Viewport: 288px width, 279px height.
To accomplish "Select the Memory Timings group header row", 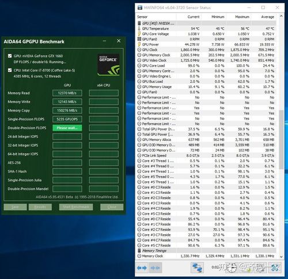I will [207, 250].
